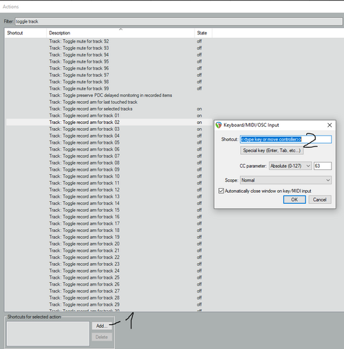
Task: Click the Filter field containing 'toggle track'
Action: coord(179,21)
